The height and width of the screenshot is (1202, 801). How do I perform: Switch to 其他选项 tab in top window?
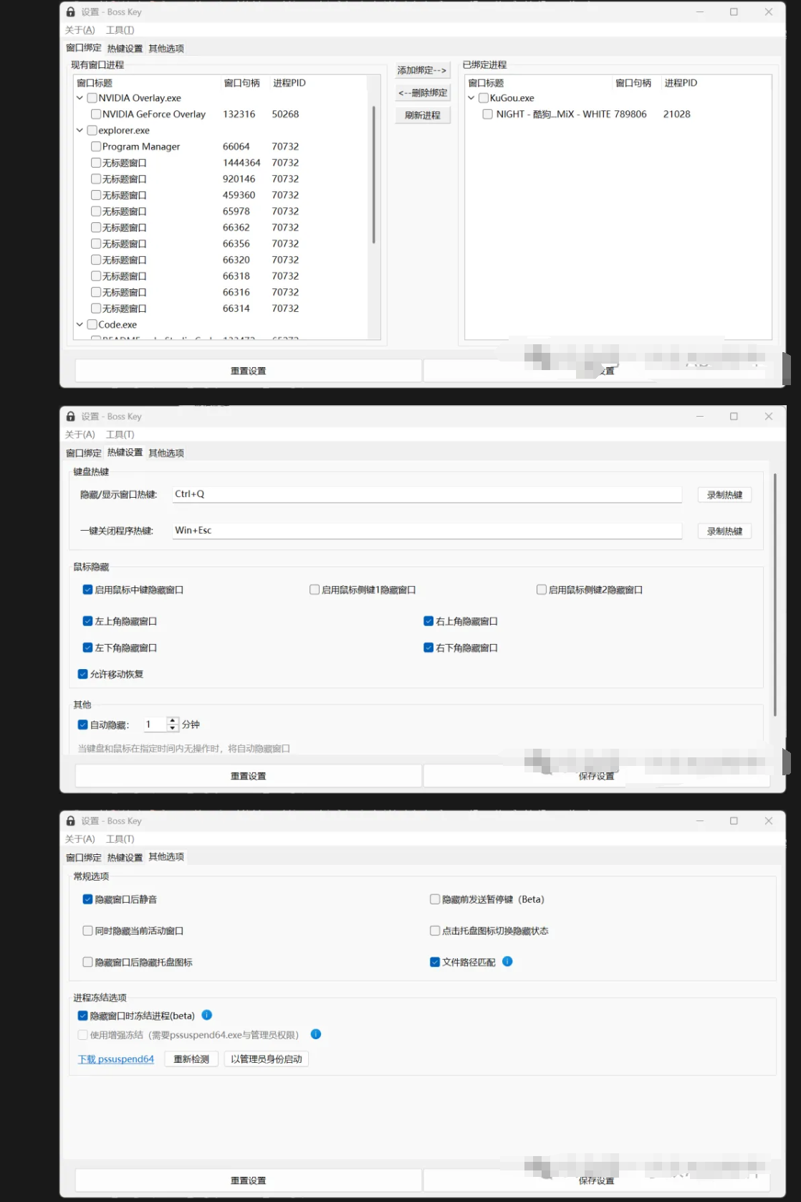tap(166, 48)
